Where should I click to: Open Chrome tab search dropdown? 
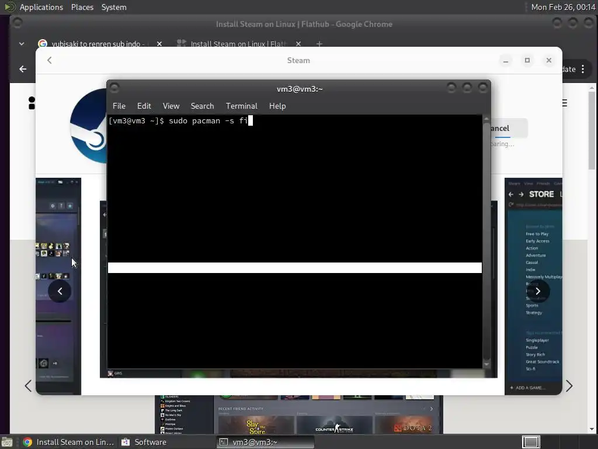coord(22,44)
